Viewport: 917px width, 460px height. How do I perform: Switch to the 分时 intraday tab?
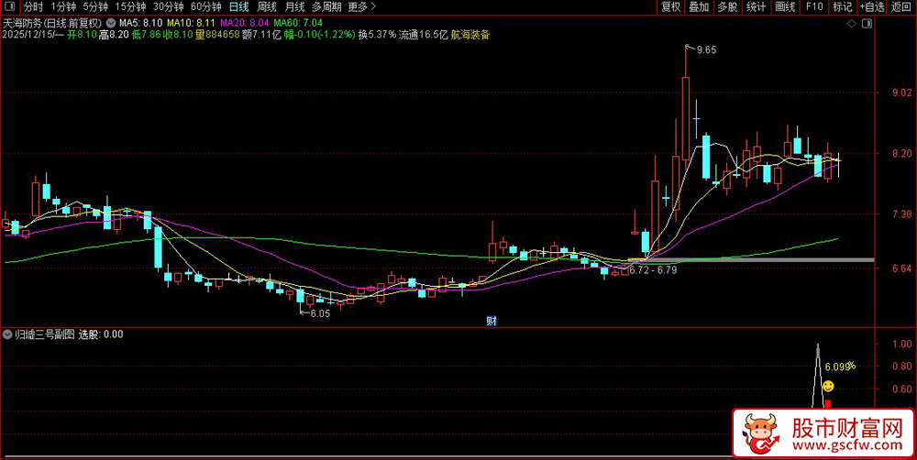point(34,7)
